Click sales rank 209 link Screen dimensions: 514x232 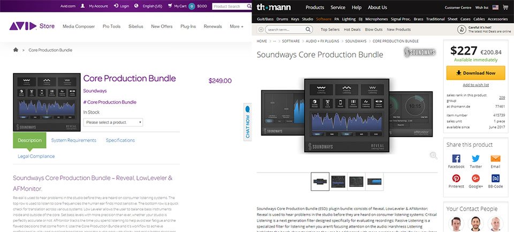502,98
